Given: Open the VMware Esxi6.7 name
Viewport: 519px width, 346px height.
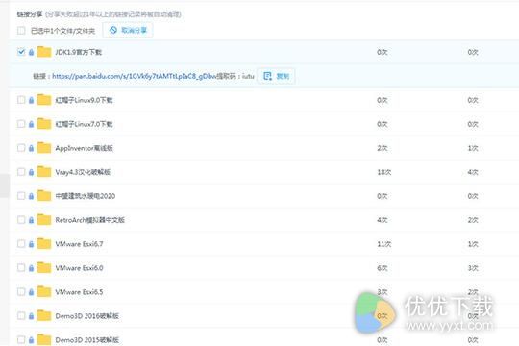Looking at the screenshot, I should click(79, 244).
